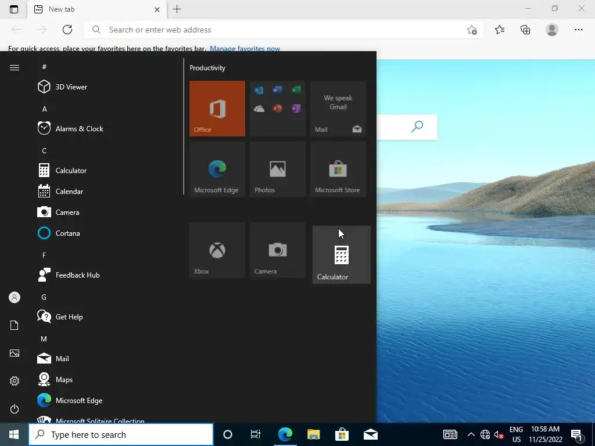Add this page to favorites

[472, 30]
